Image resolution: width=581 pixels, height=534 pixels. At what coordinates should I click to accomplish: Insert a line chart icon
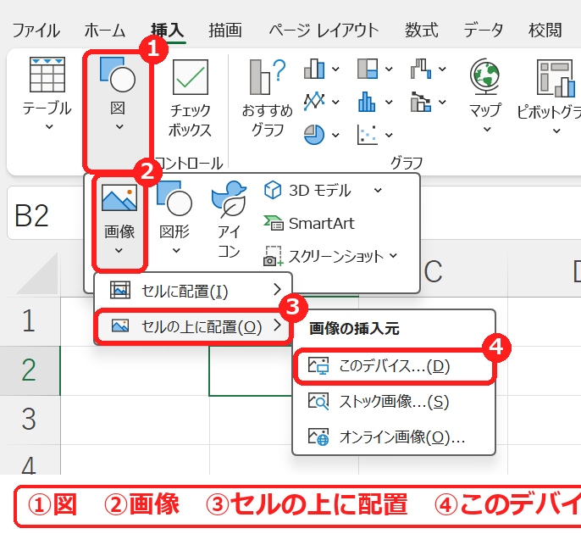coord(314,101)
